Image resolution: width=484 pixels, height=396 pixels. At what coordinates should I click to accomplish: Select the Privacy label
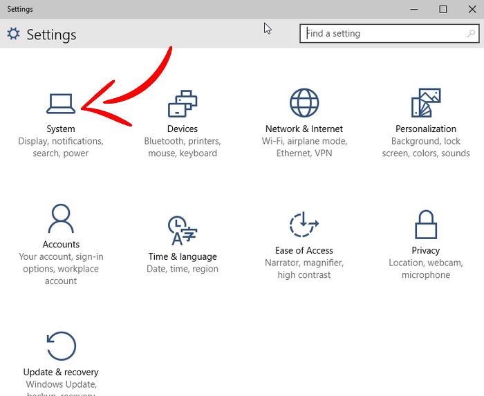[426, 250]
